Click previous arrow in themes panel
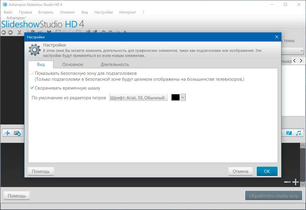The height and width of the screenshot is (210, 306). pos(294,61)
